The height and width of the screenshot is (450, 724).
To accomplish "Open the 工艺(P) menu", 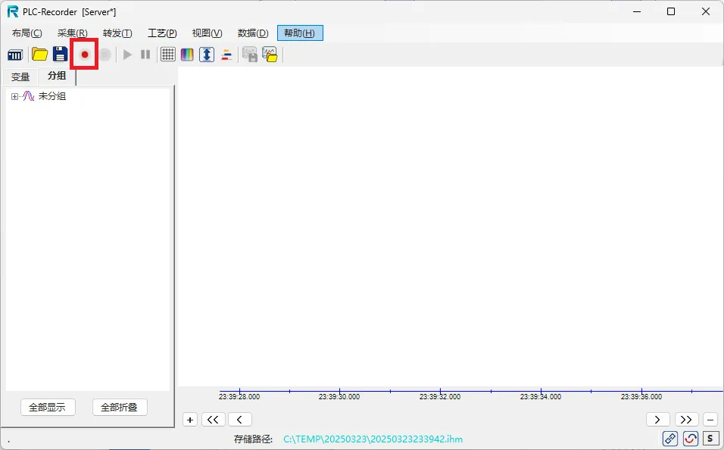I will 162,33.
